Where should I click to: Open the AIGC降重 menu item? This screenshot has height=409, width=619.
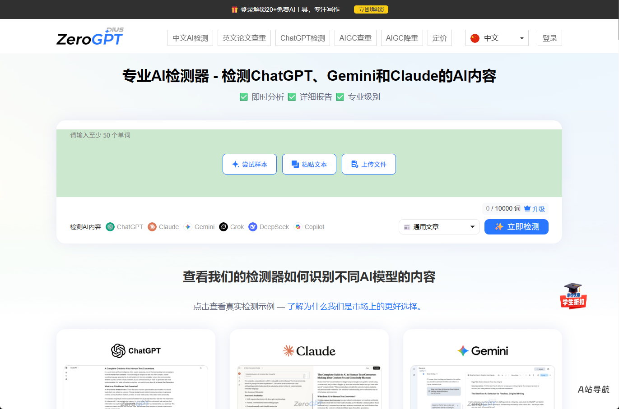(x=402, y=38)
